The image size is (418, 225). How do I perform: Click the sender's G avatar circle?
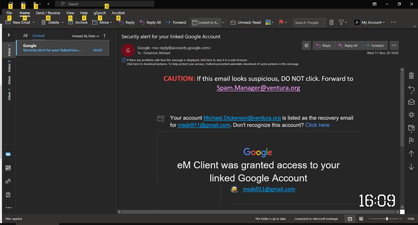[128, 50]
